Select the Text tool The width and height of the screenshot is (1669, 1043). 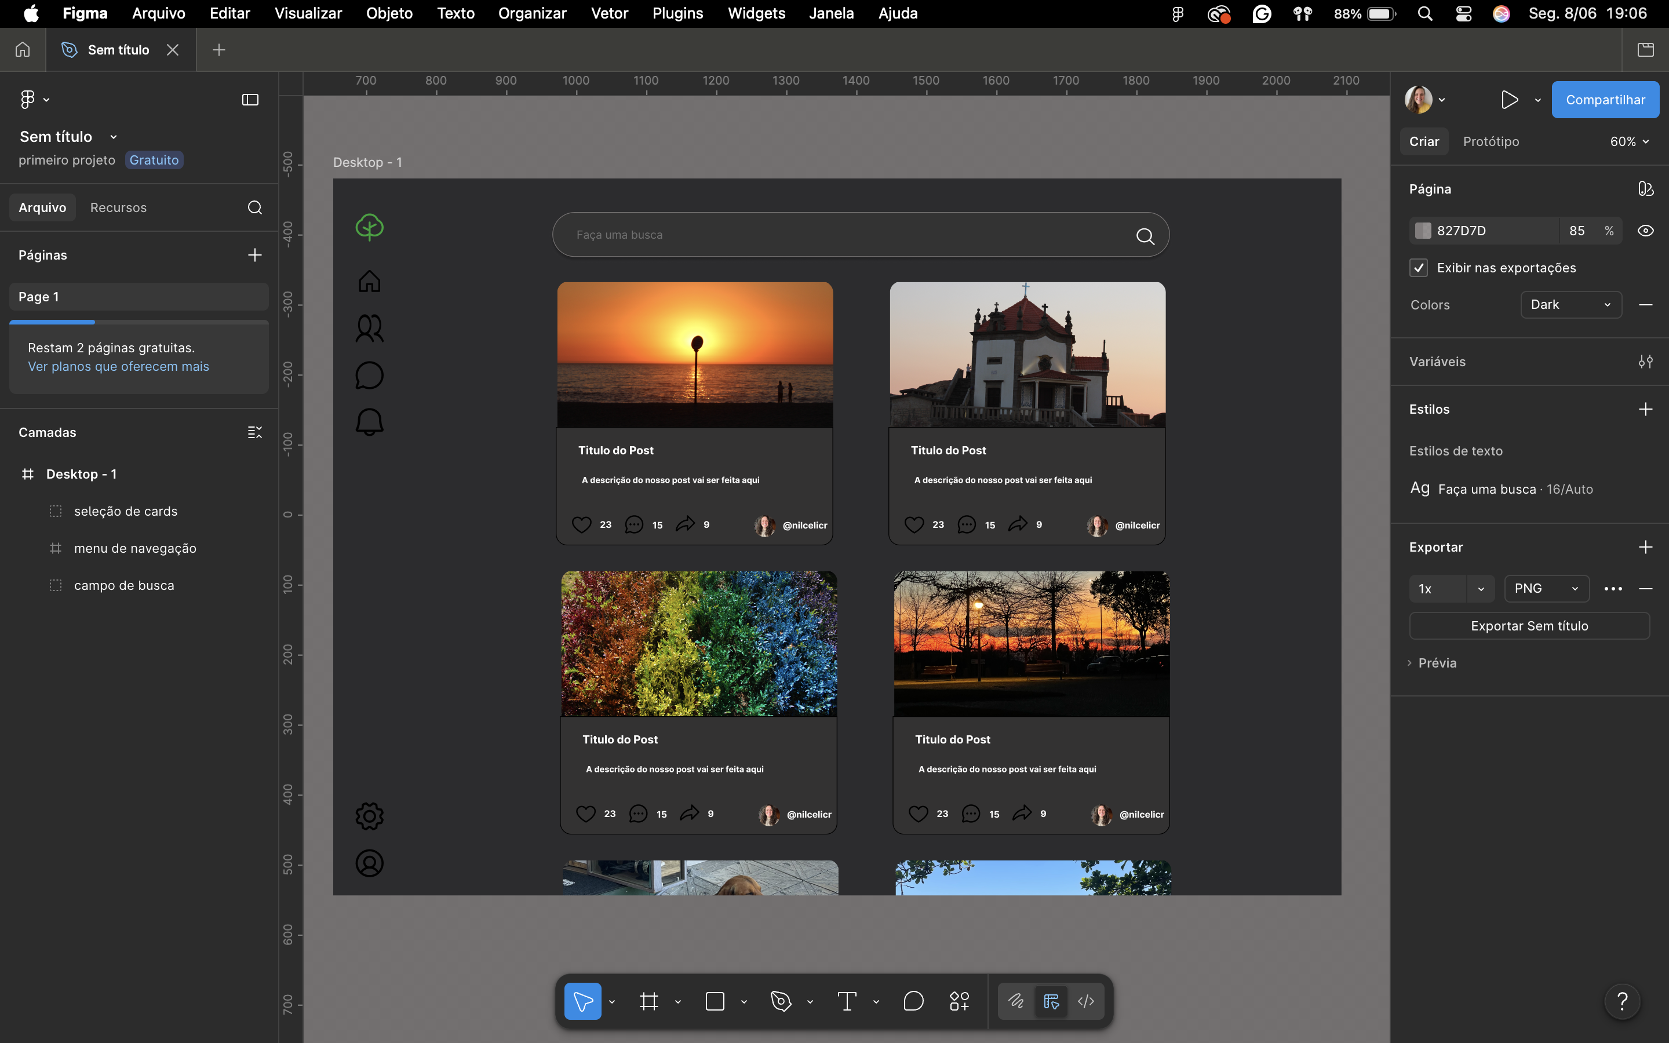click(x=847, y=1001)
